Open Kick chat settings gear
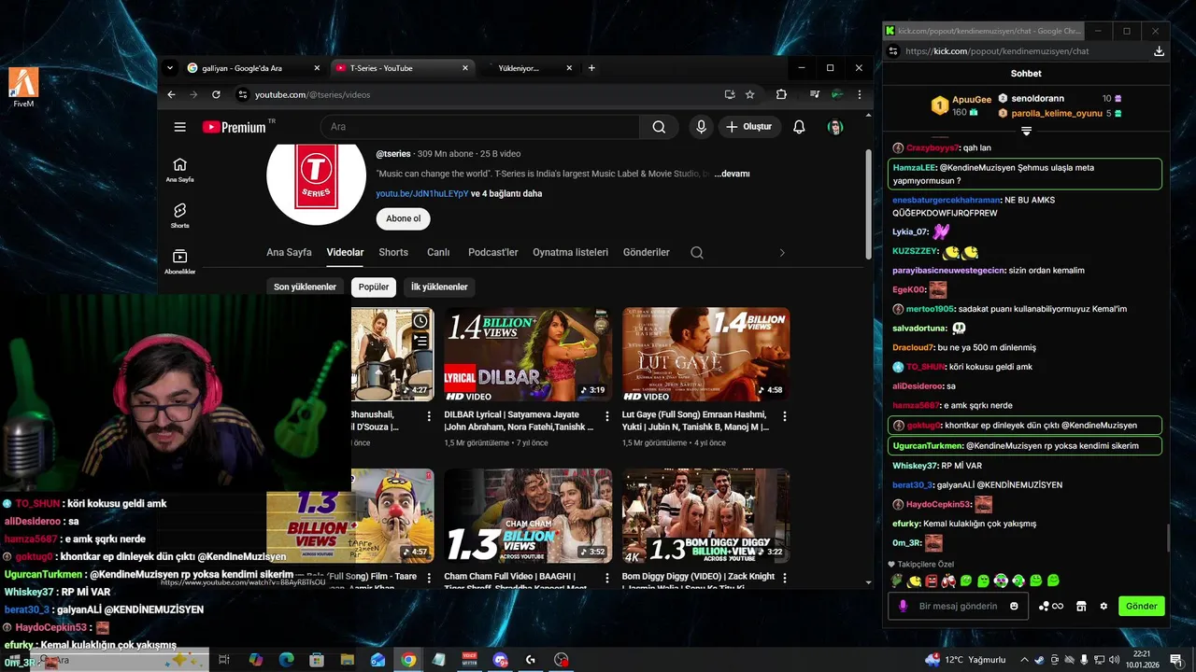Viewport: 1196px width, 672px height. coord(1103,606)
